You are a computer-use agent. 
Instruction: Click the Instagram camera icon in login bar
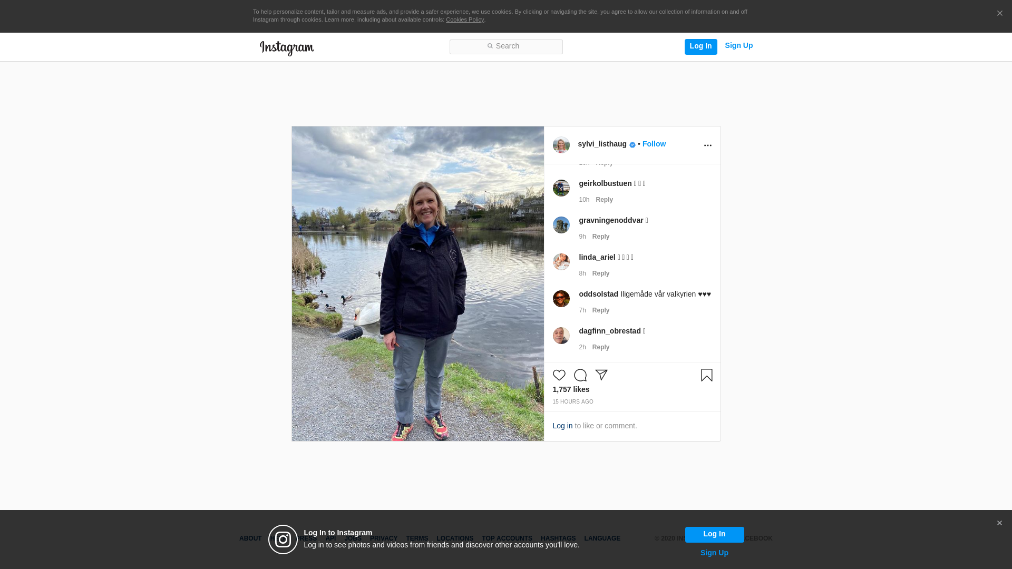click(x=283, y=539)
